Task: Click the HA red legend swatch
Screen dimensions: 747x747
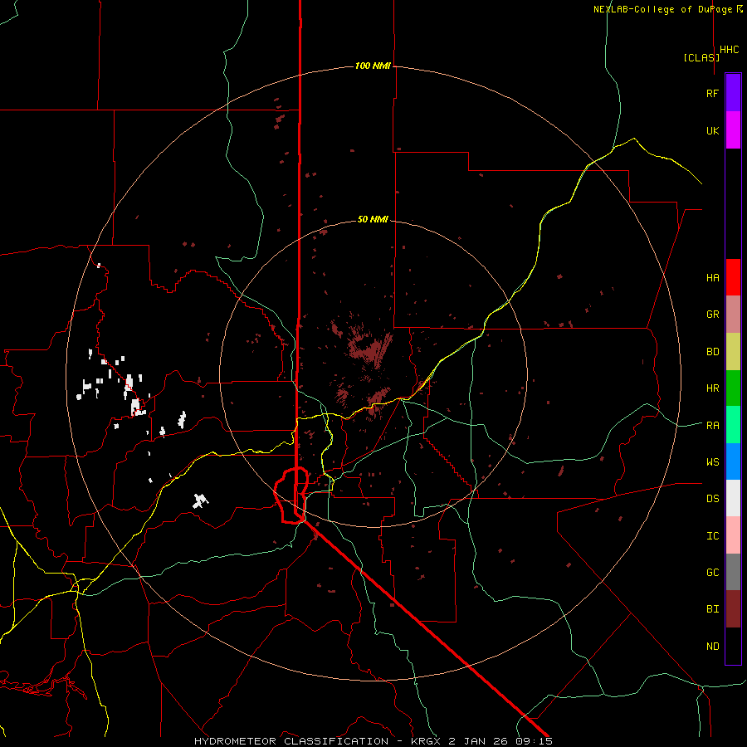Action: (x=733, y=277)
